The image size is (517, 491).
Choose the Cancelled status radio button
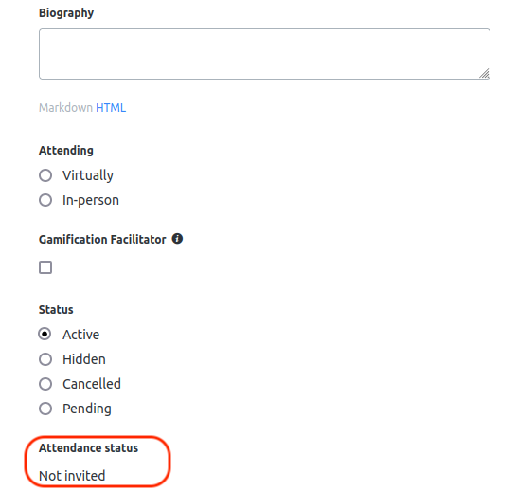click(45, 384)
